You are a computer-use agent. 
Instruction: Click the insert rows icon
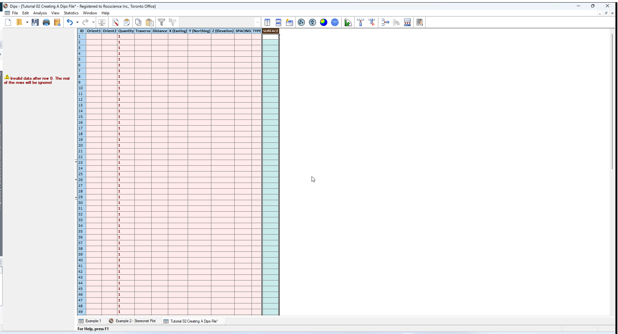pos(407,22)
